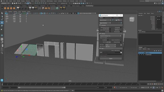Click the first folder shelf icon
Screen dimensions: 164x92
pyautogui.click(x=61, y=8)
